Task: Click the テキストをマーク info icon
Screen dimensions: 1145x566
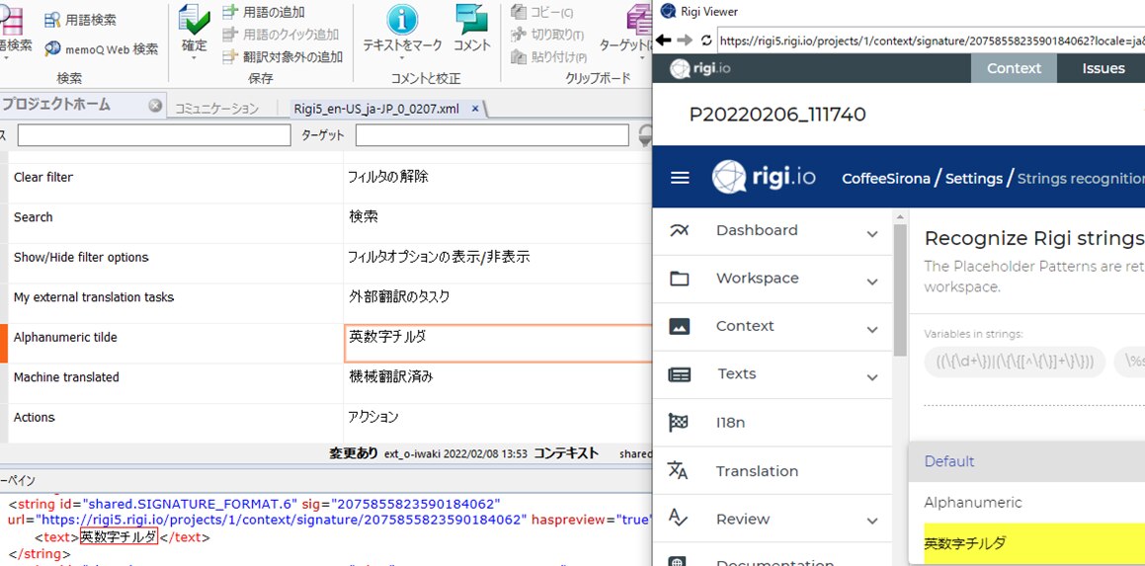Action: coord(402,21)
